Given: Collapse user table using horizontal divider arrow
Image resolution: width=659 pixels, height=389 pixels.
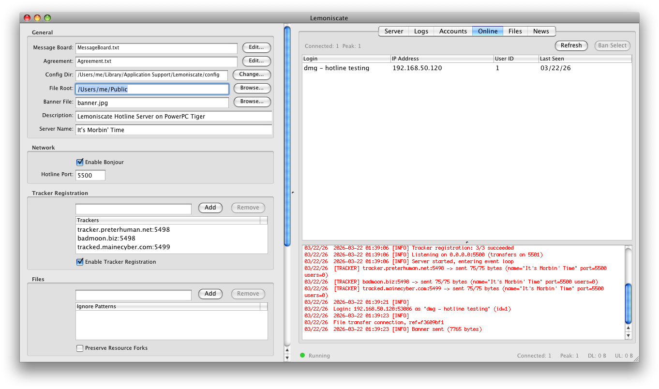Looking at the screenshot, I should pos(467,242).
